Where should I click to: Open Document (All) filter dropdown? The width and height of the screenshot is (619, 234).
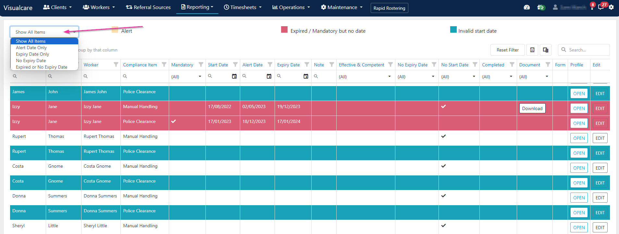534,77
